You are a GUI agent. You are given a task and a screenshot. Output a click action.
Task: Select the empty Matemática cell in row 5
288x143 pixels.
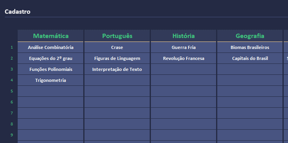pyautogui.click(x=51, y=91)
